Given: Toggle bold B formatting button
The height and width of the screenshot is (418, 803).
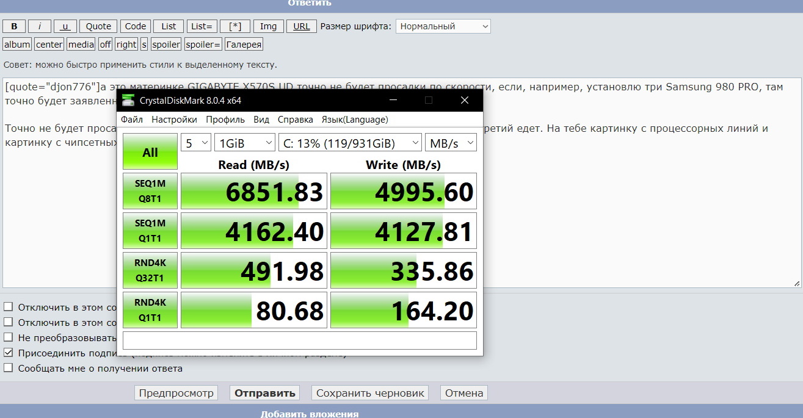Looking at the screenshot, I should 14,26.
